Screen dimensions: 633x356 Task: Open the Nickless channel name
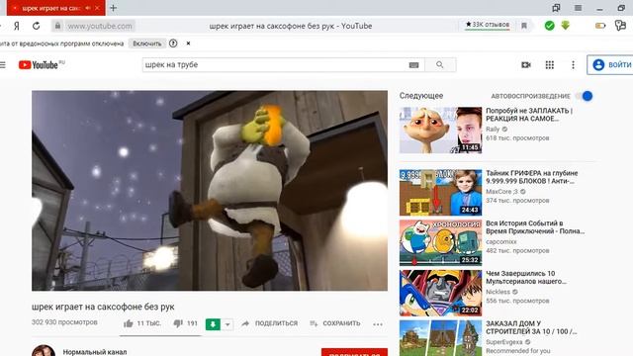(x=498, y=292)
